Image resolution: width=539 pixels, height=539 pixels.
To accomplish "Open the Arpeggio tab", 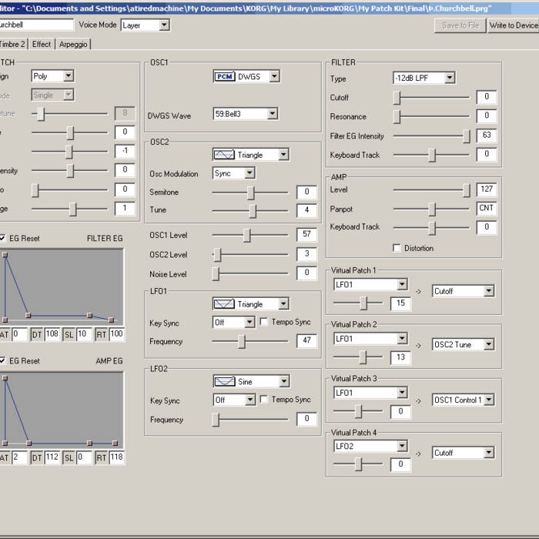I will click(x=73, y=44).
